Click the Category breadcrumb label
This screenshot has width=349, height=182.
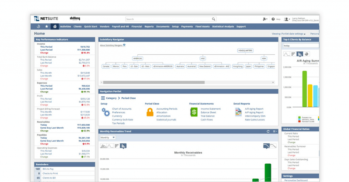click(x=111, y=98)
